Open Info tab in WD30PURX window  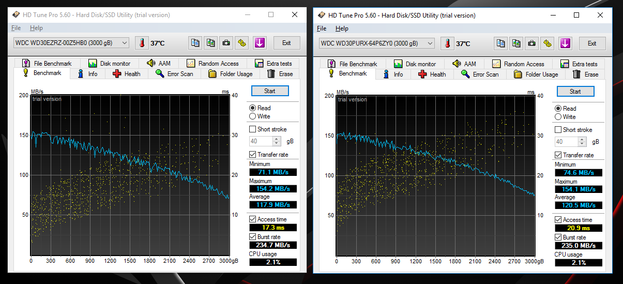393,74
